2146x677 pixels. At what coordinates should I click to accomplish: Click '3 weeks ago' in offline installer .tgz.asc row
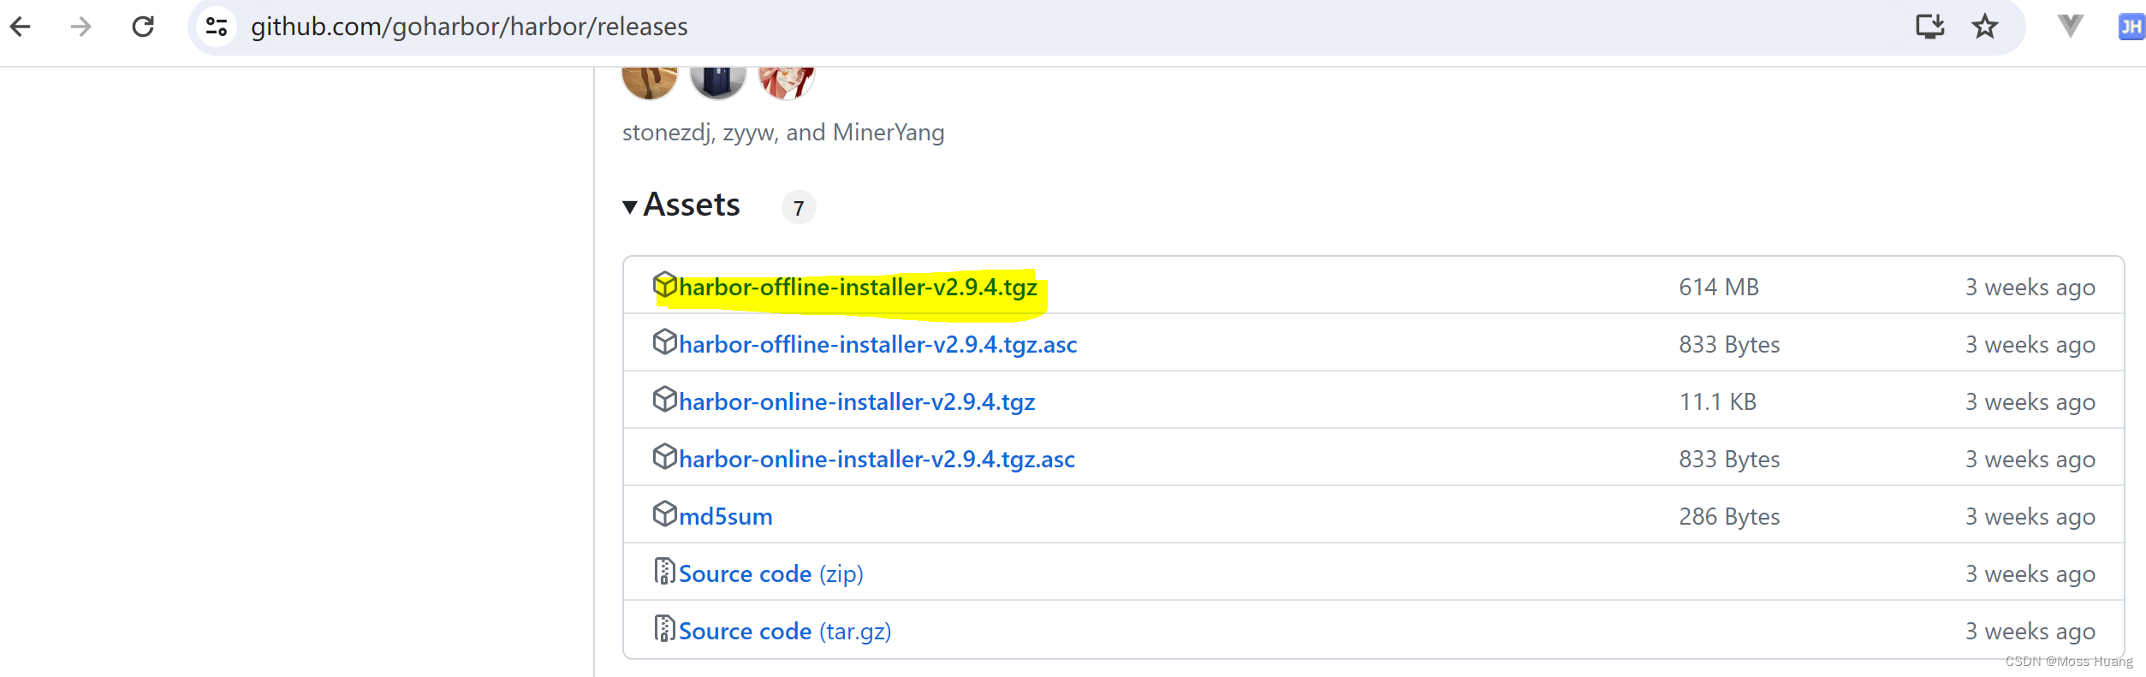2030,345
